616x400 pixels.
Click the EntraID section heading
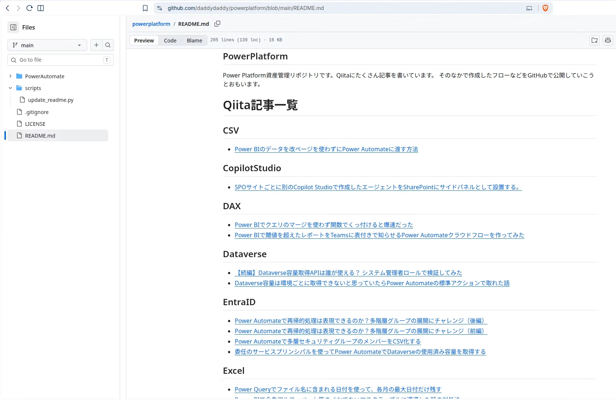tap(239, 302)
